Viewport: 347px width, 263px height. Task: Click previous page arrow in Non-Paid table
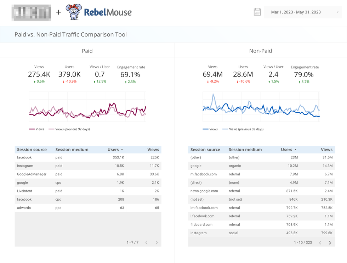320,242
